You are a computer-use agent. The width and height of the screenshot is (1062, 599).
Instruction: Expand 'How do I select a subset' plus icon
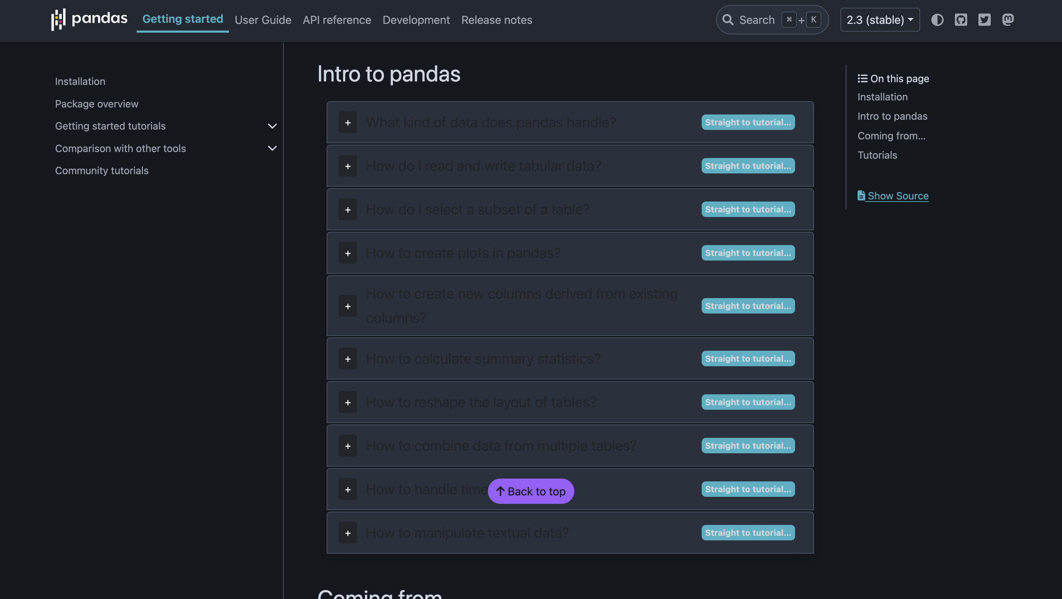[348, 209]
